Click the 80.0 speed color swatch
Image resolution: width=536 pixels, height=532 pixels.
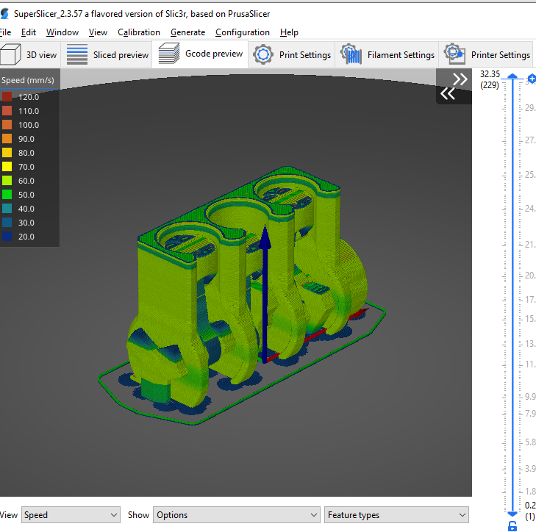point(7,153)
